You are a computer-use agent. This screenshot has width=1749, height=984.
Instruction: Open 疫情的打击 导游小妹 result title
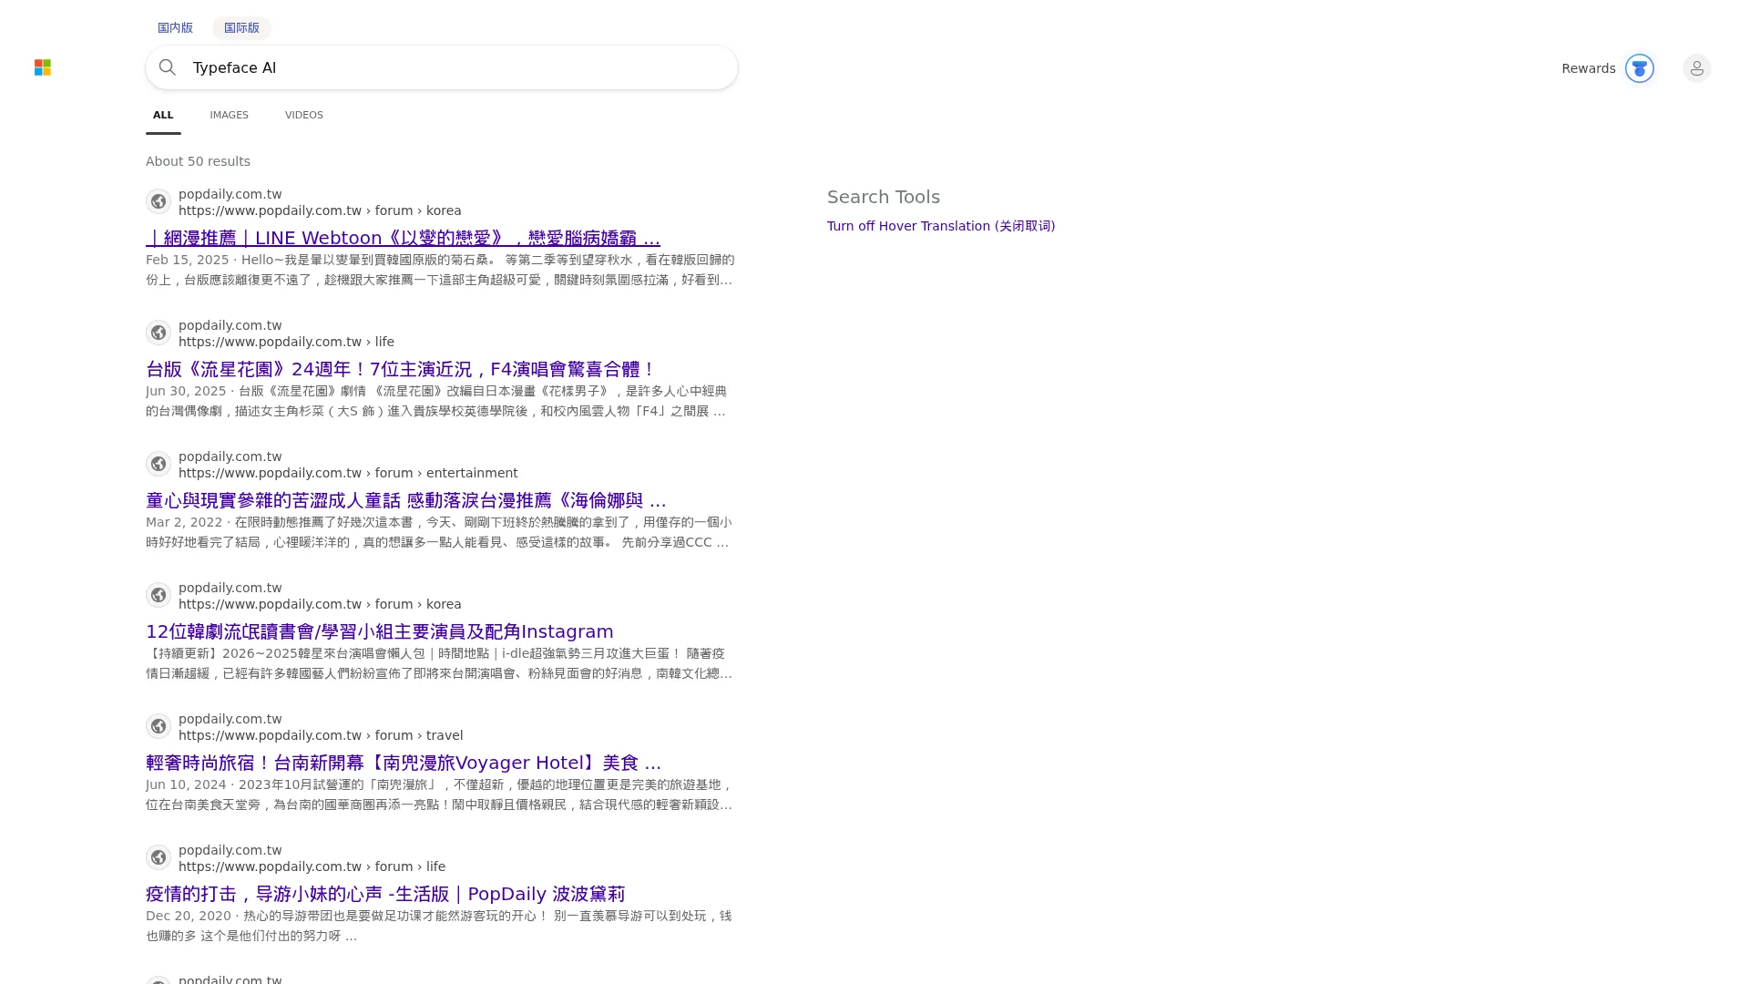pos(385,894)
